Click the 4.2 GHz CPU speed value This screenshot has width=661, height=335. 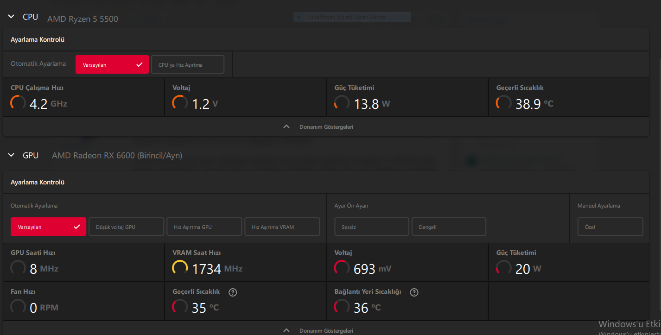pyautogui.click(x=48, y=104)
